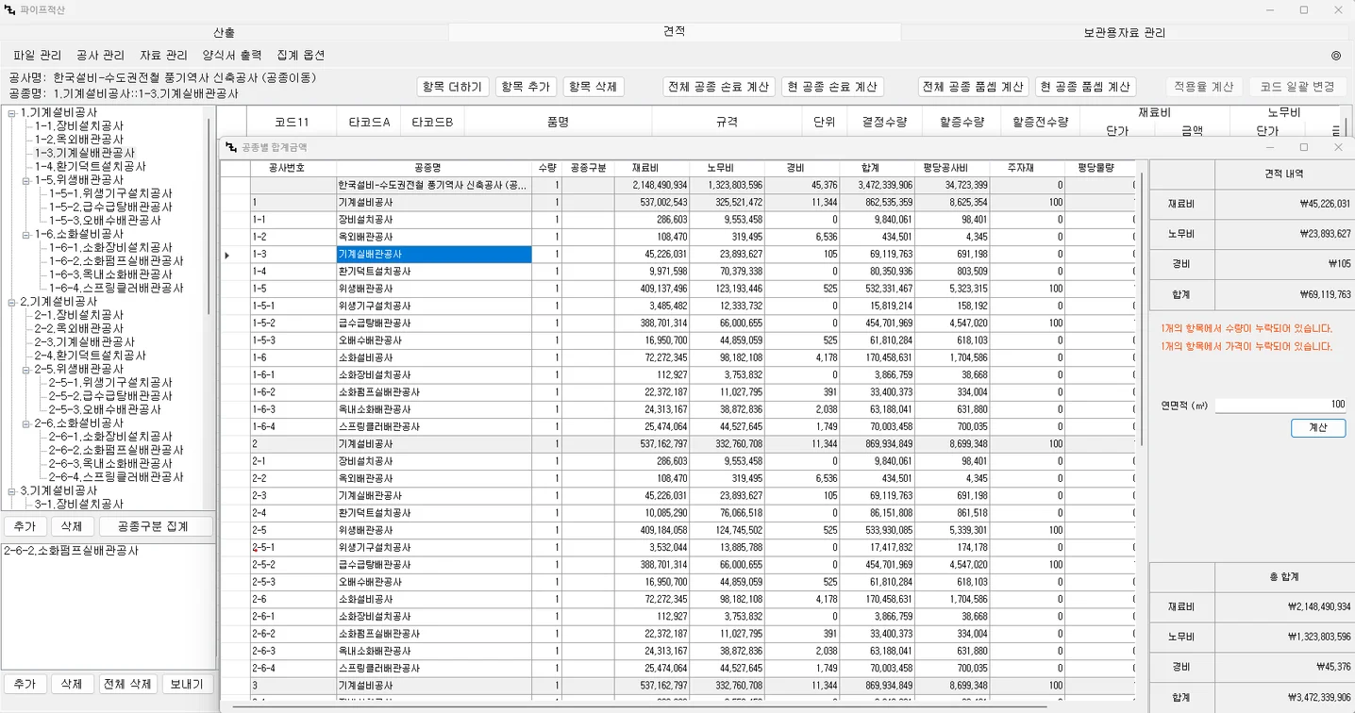Screen dimensions: 1355x713
Task: Click the 공종별 합계금액 dialog title icon
Action: coord(232,147)
